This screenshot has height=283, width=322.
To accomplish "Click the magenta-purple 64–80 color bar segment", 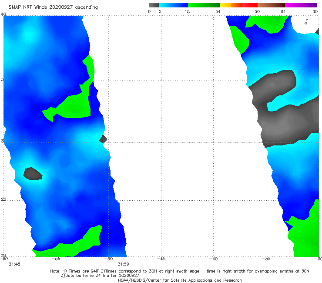I will point(301,5).
